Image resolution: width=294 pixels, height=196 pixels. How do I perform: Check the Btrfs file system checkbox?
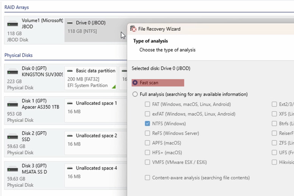coord(274,124)
